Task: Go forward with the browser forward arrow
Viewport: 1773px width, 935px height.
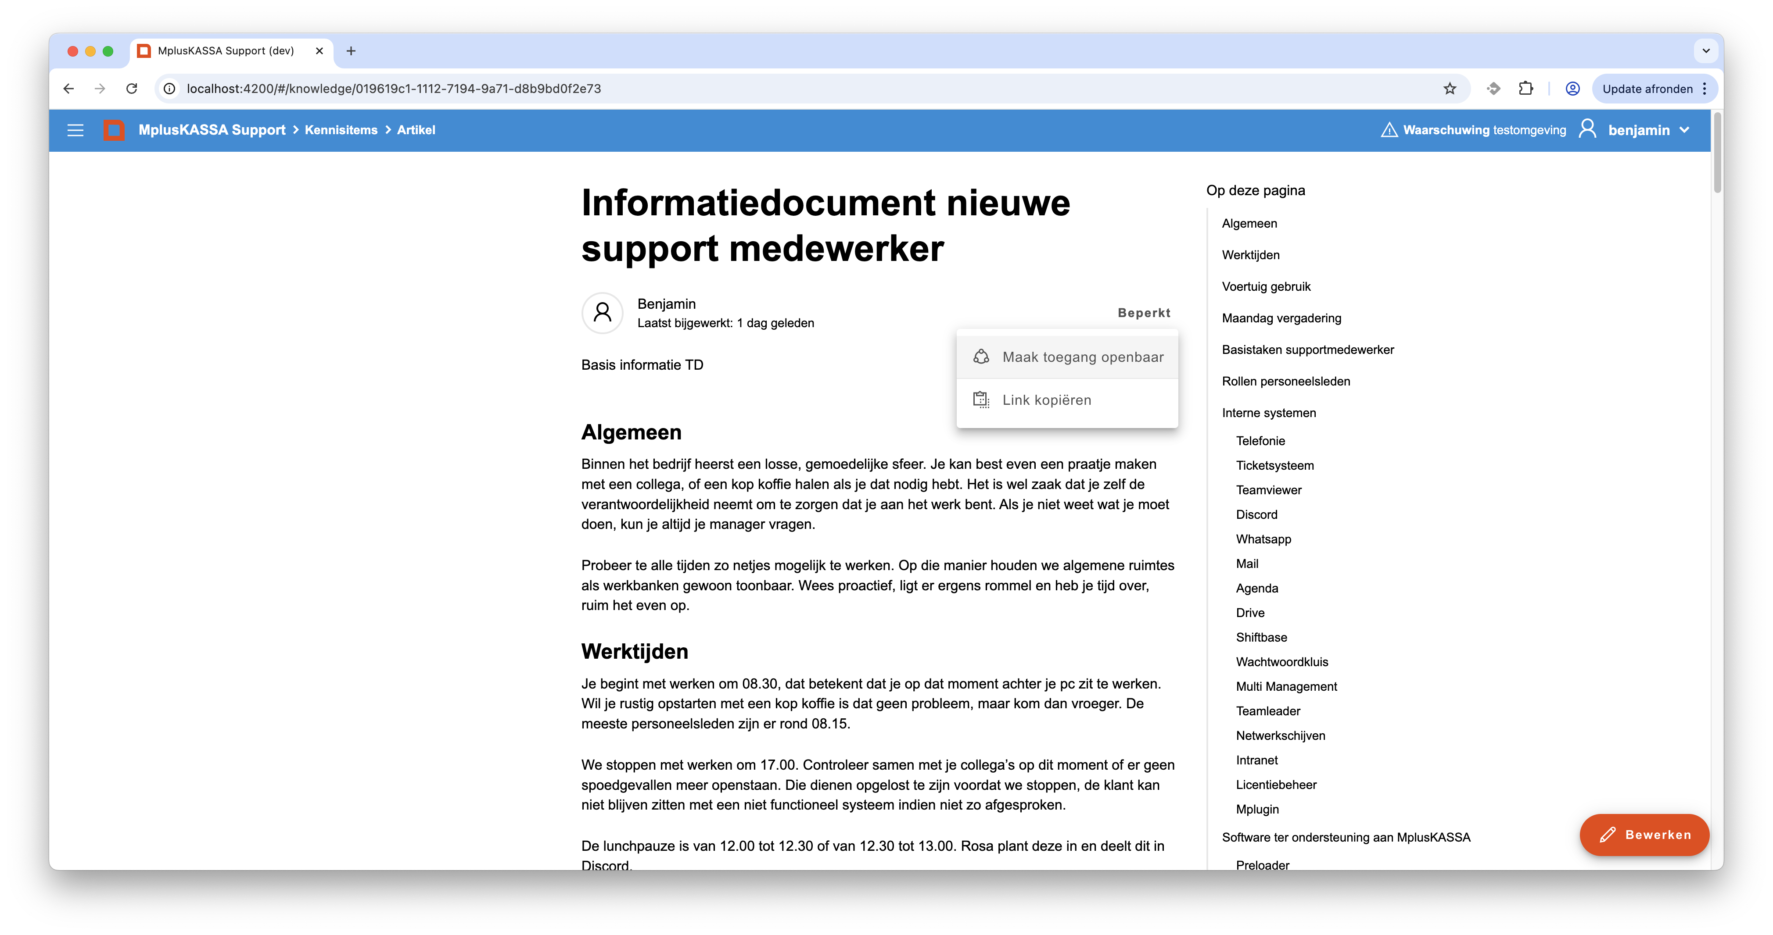Action: pyautogui.click(x=100, y=89)
